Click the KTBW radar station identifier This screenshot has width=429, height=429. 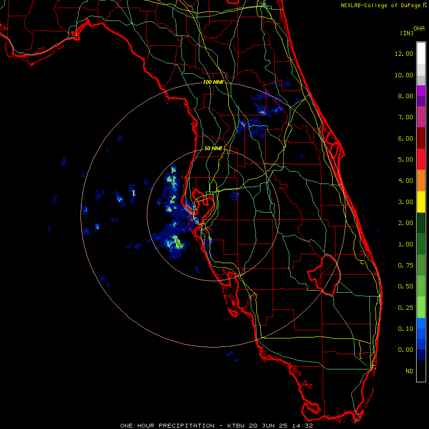[236, 426]
